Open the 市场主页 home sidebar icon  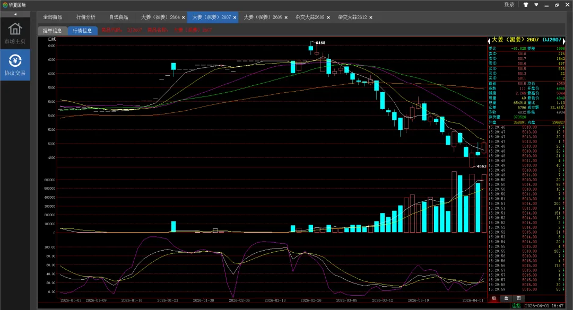tap(15, 33)
